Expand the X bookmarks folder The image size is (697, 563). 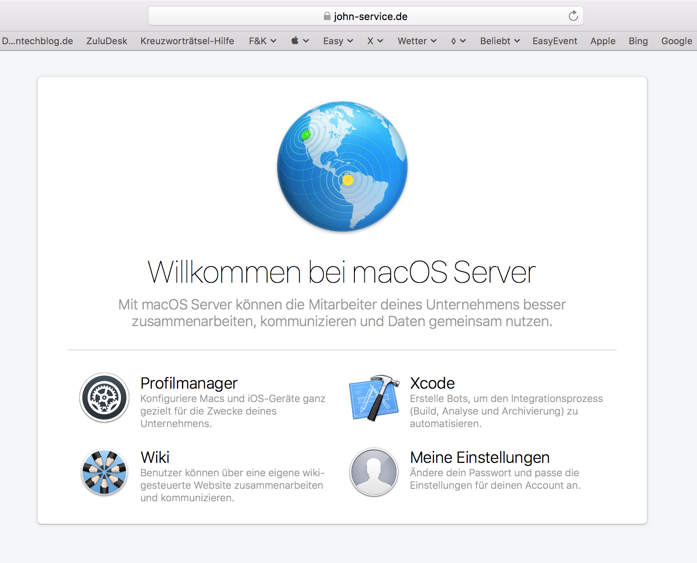375,41
